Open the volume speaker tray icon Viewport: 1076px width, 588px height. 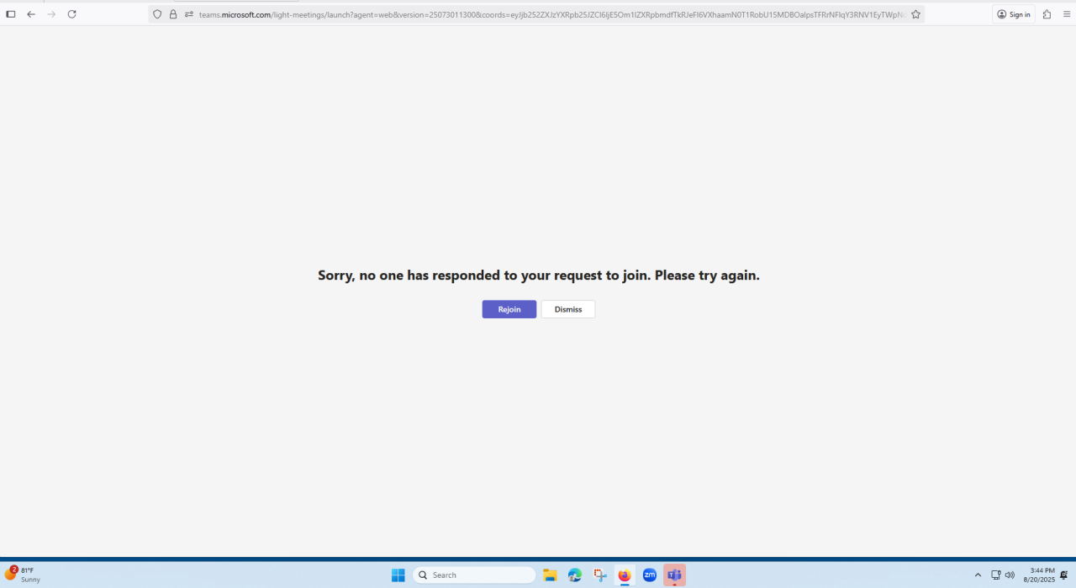click(1010, 575)
